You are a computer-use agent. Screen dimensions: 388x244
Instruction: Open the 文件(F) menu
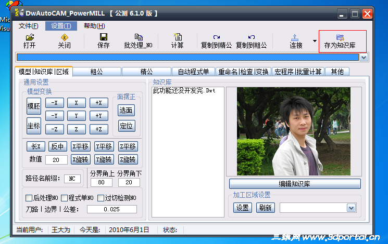pos(29,26)
